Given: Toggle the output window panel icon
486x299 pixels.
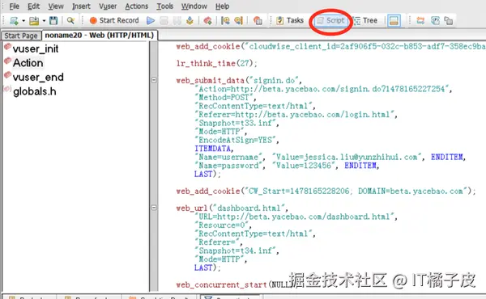Looking at the screenshot, I should pyautogui.click(x=394, y=21).
